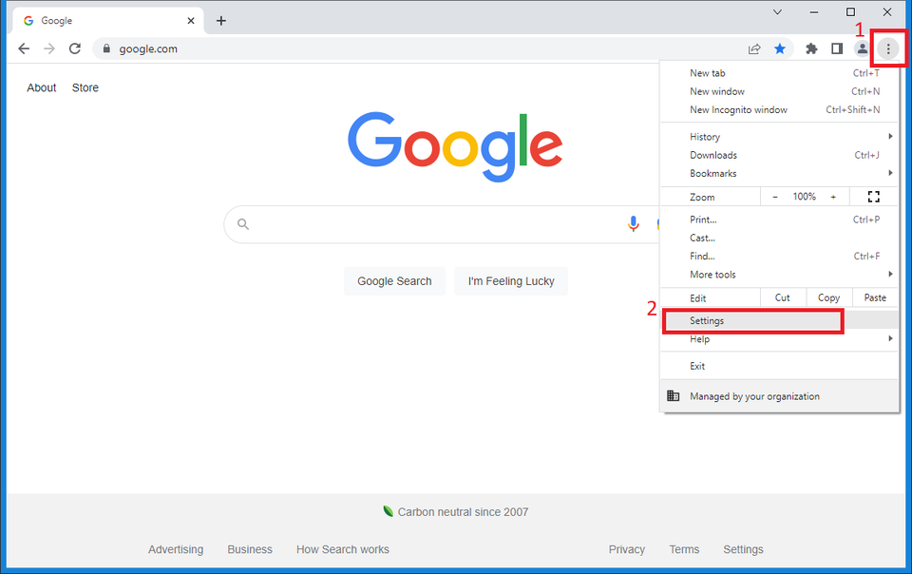The image size is (912, 574).
Task: Click the share this page icon
Action: click(x=754, y=48)
